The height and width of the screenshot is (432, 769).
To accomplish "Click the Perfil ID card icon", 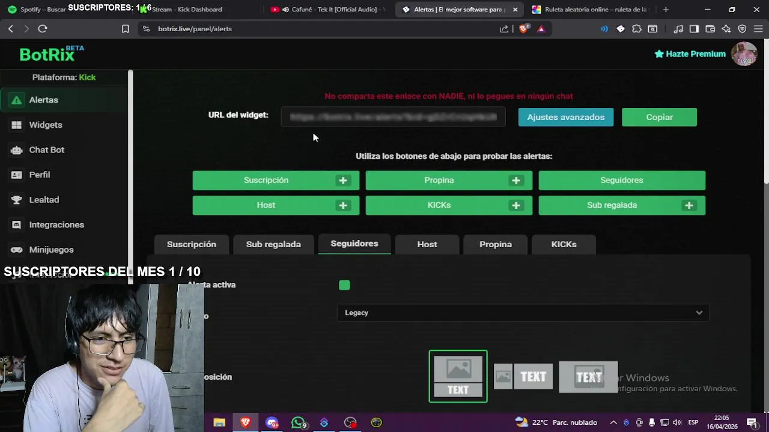I will (x=17, y=175).
